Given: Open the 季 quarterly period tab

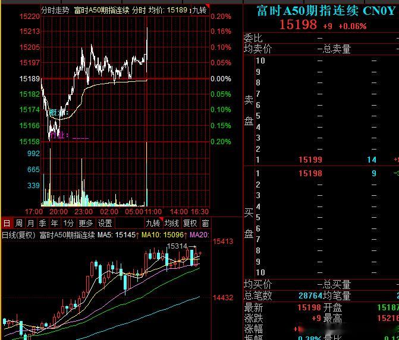Looking at the screenshot, I should 42,223.
